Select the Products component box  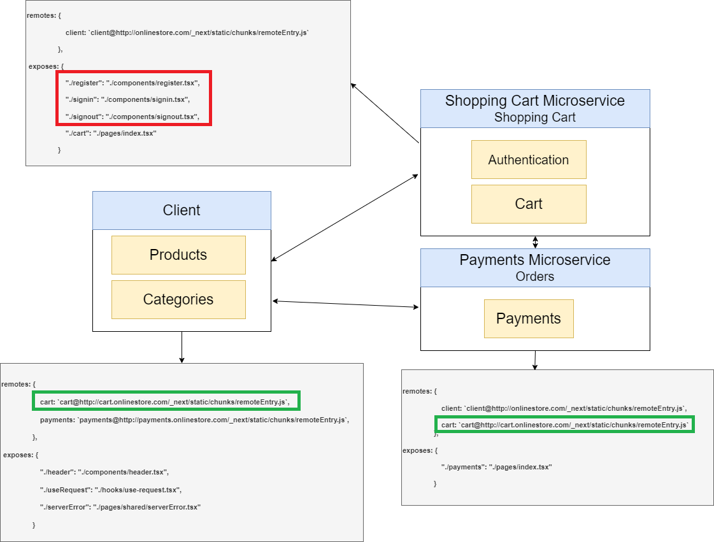tap(178, 255)
